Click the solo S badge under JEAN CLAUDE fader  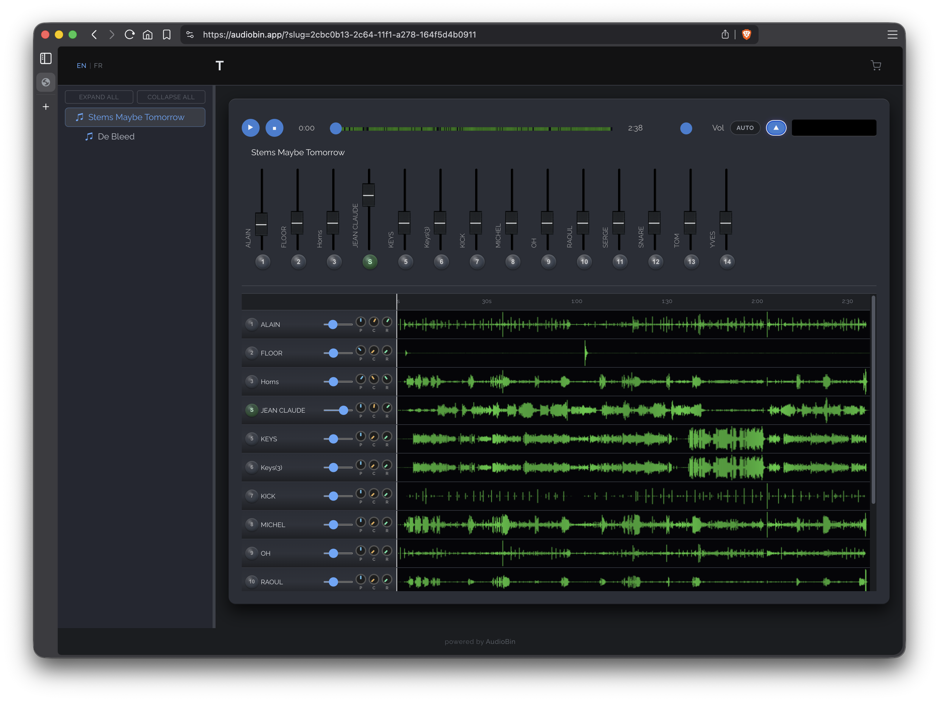[369, 262]
